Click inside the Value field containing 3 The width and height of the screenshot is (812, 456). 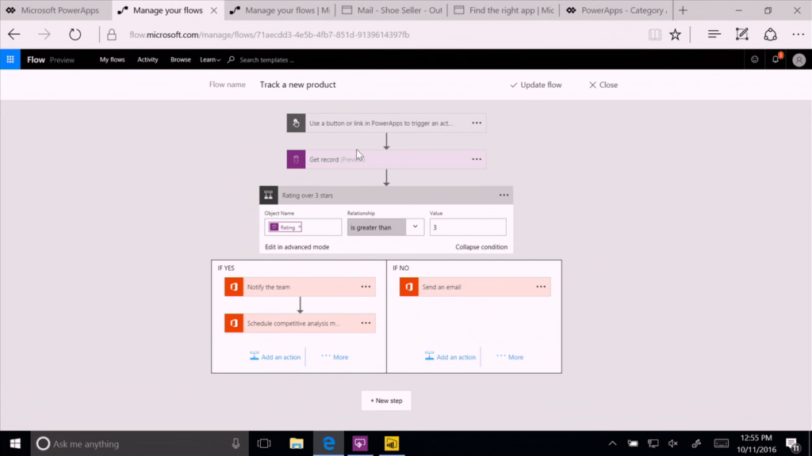pyautogui.click(x=468, y=227)
